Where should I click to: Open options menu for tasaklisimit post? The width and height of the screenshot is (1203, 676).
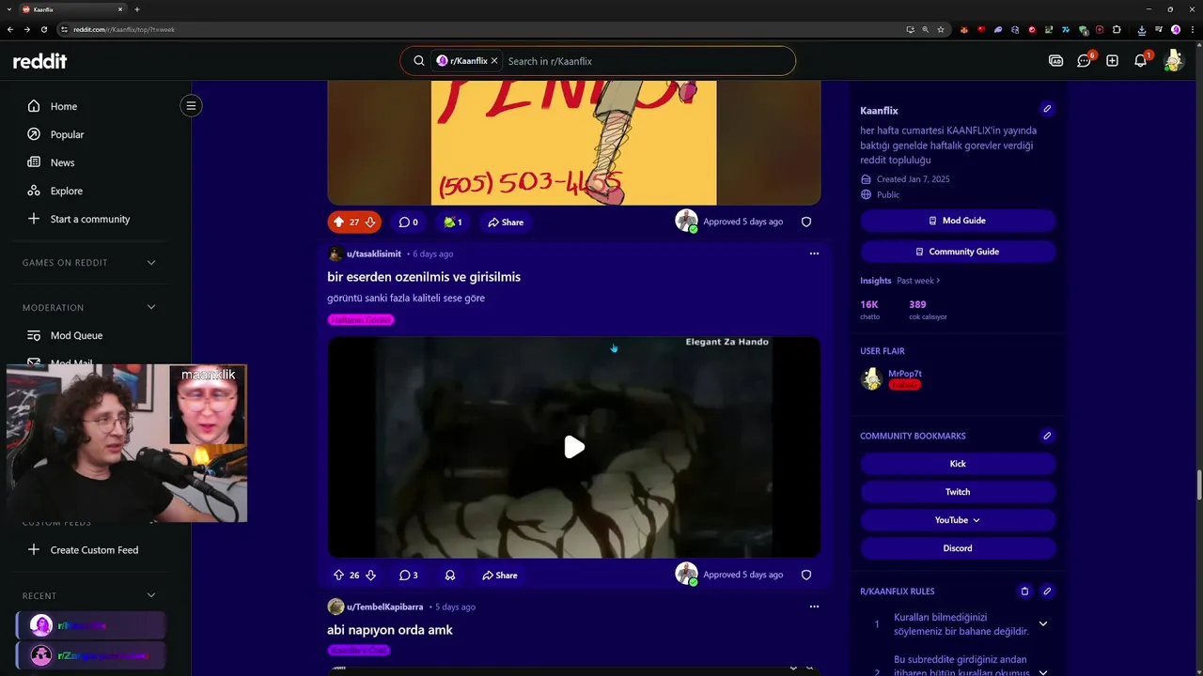coord(814,253)
